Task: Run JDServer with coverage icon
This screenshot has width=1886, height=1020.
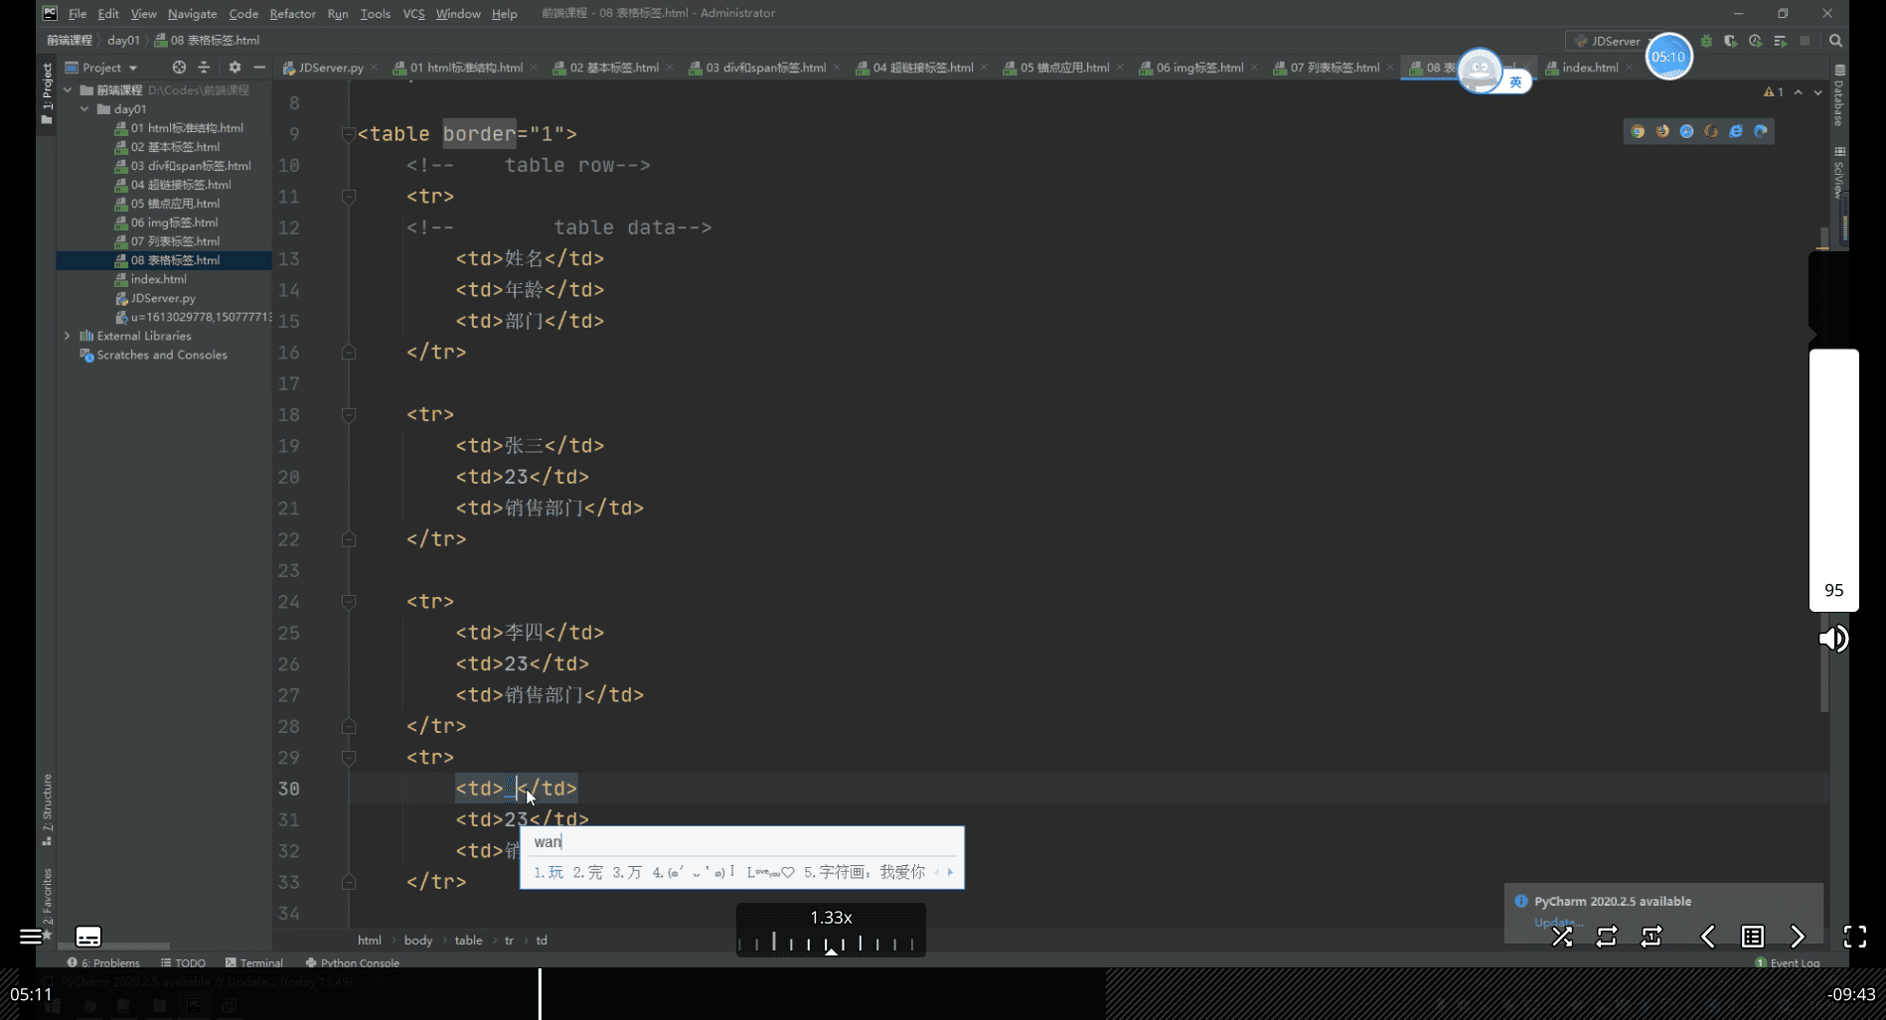Action: (1731, 41)
